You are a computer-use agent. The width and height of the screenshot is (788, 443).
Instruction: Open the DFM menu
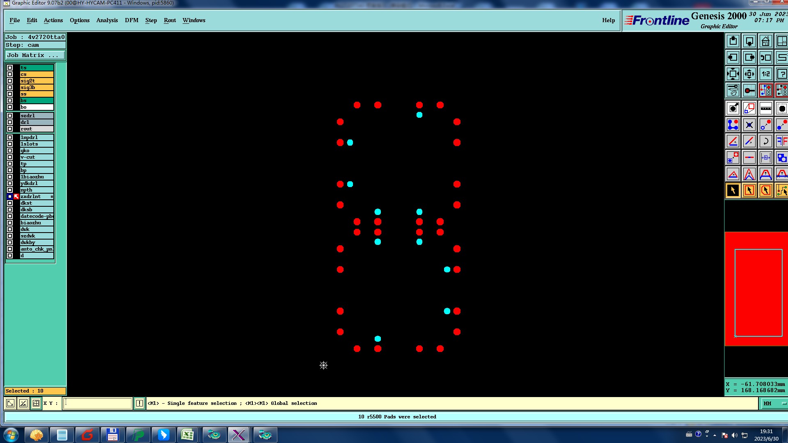click(131, 20)
